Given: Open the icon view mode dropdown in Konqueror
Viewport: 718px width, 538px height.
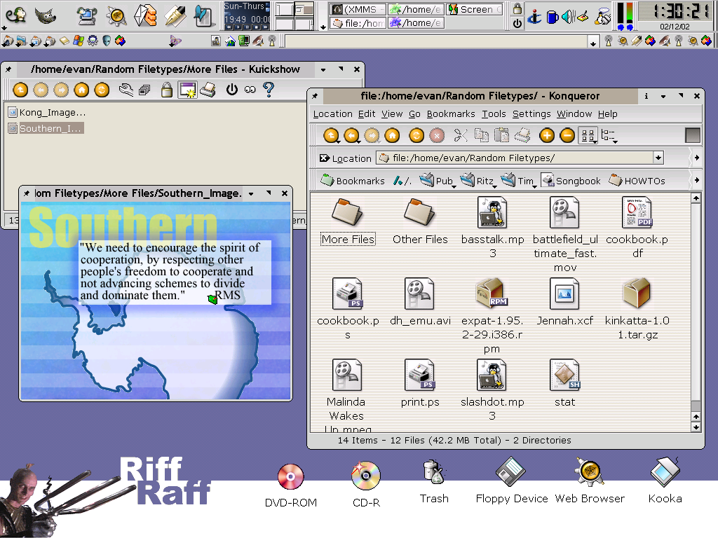Looking at the screenshot, I should pyautogui.click(x=588, y=135).
